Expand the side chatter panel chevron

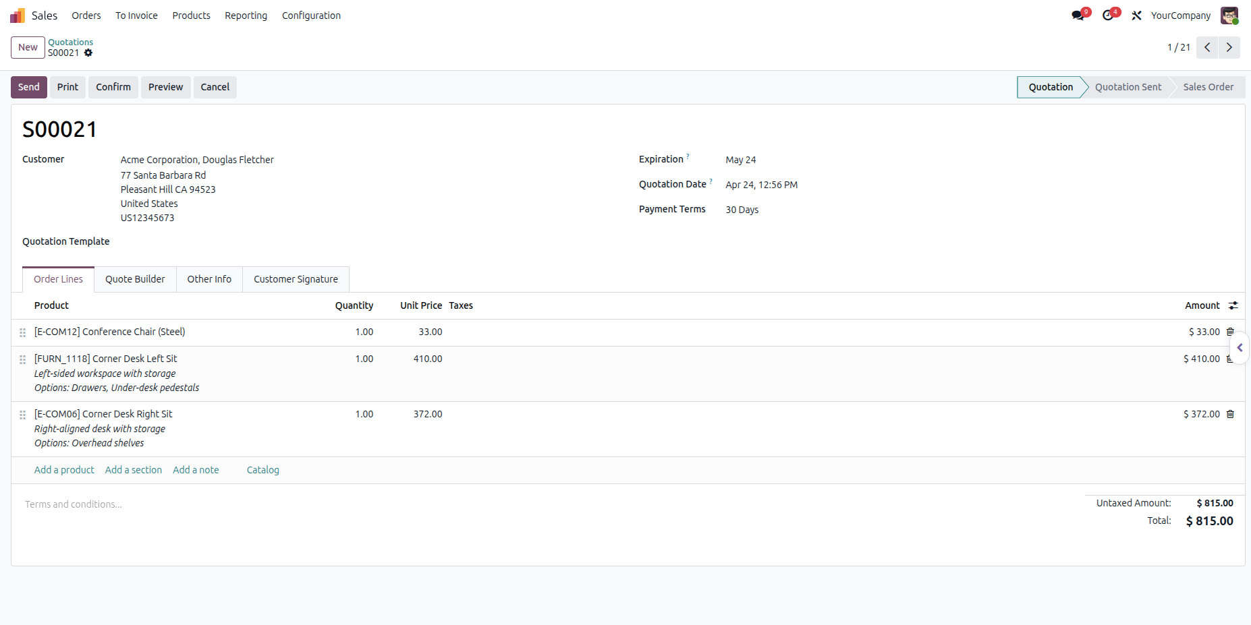(x=1240, y=348)
